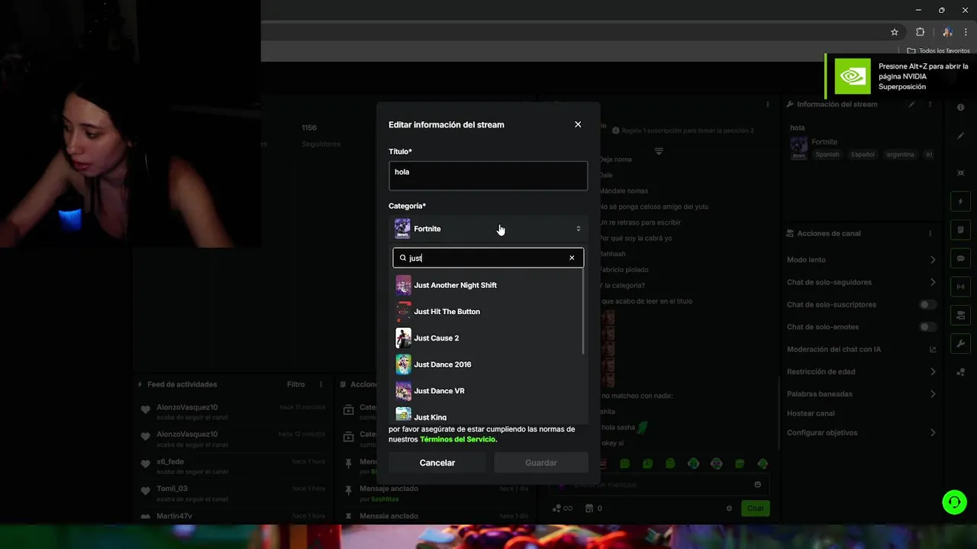The height and width of the screenshot is (549, 977).
Task: Click the document icon in right sidebar
Action: [x=961, y=230]
